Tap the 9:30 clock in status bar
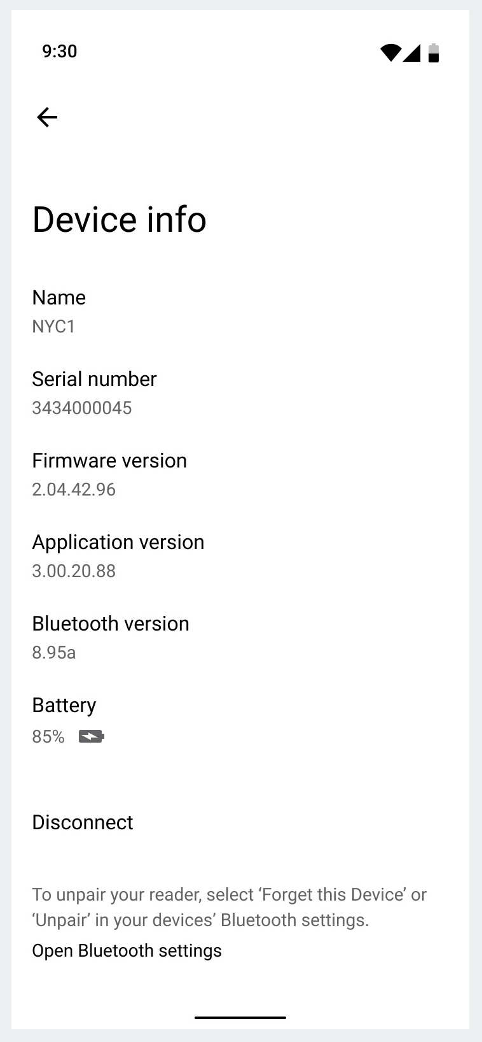This screenshot has width=482, height=1042. coord(60,52)
